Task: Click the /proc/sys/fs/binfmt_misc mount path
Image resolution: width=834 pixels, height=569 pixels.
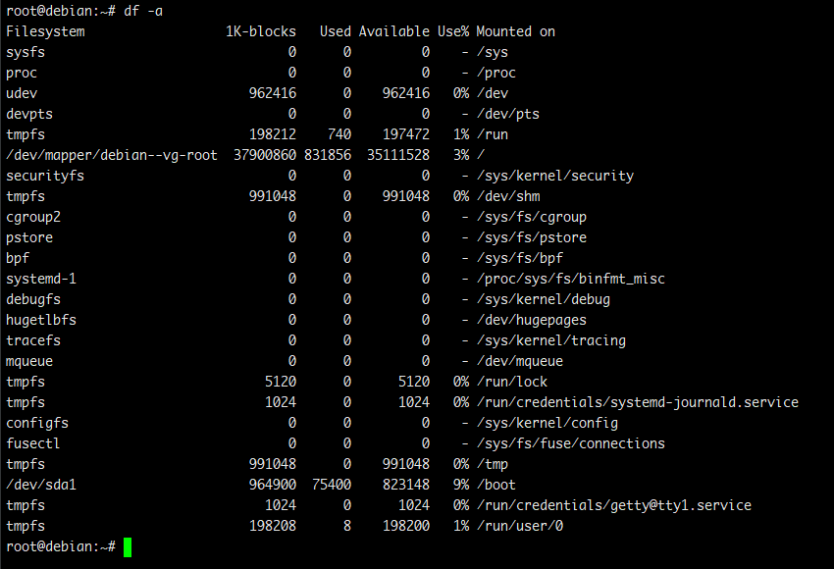Action: [571, 279]
